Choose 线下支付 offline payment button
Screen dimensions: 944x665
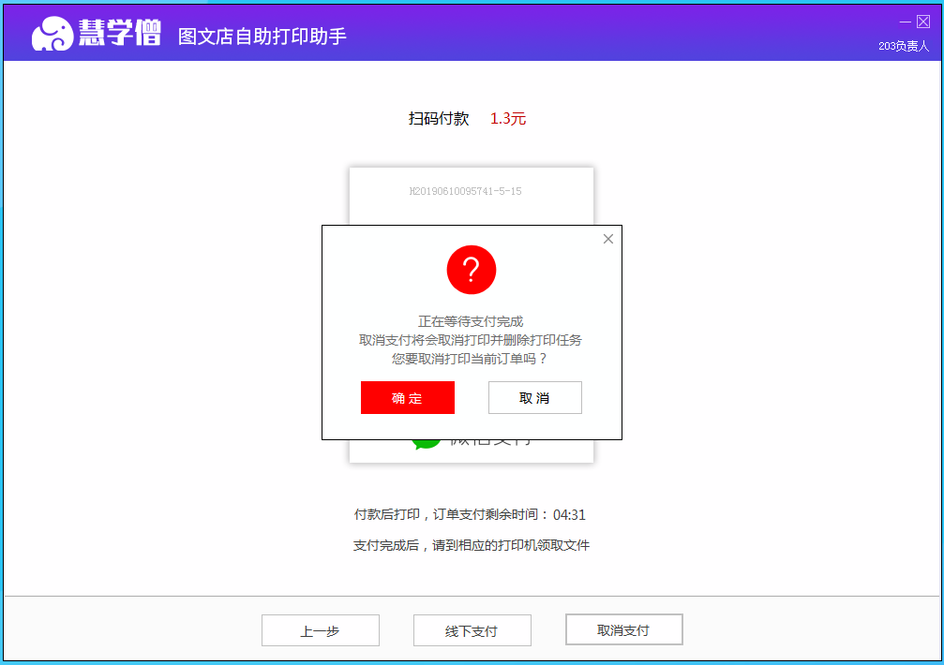pos(472,630)
